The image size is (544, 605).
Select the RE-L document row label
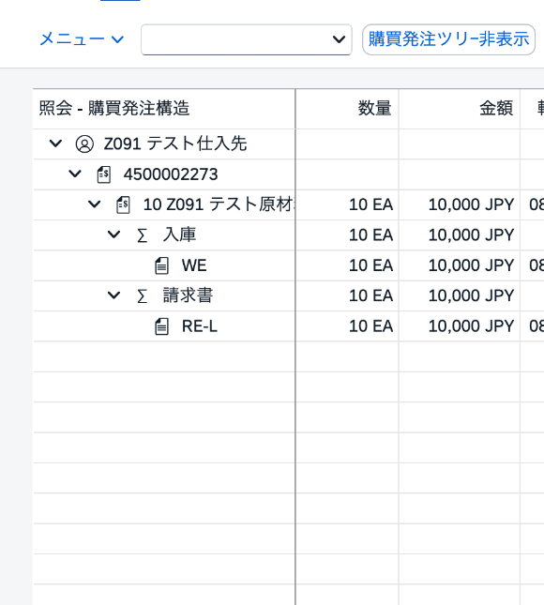(200, 326)
